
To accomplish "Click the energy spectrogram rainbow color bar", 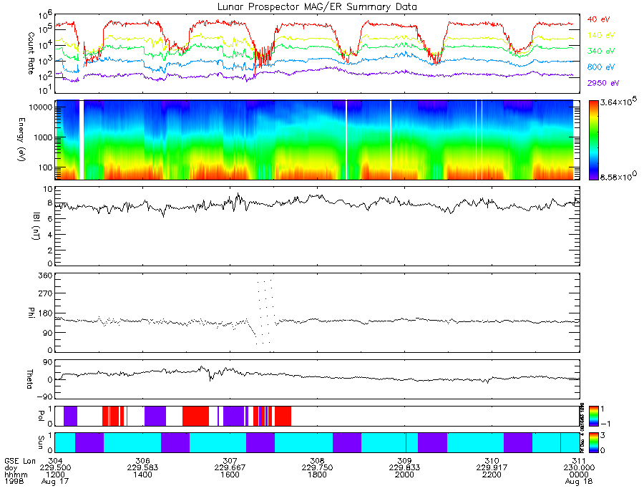I will [x=593, y=140].
